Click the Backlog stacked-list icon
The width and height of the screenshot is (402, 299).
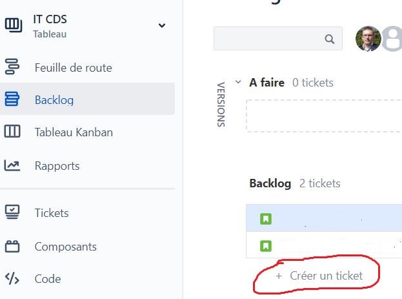tap(12, 99)
